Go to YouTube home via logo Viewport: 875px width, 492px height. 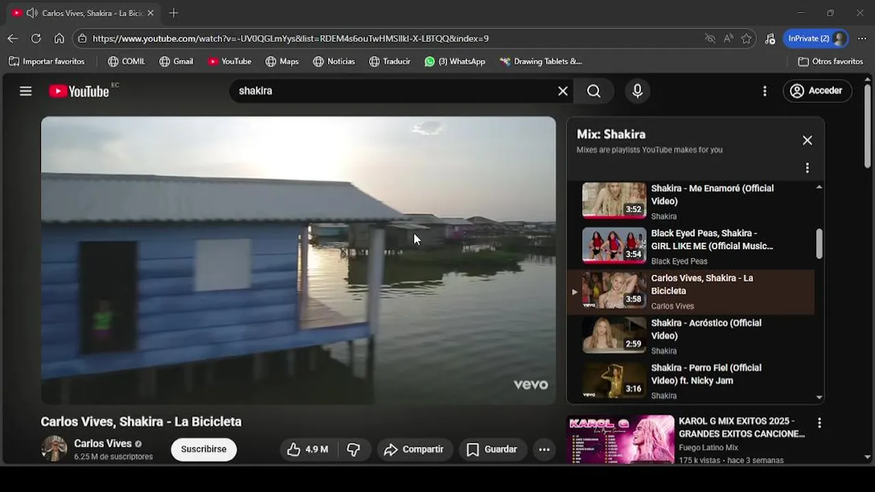79,91
